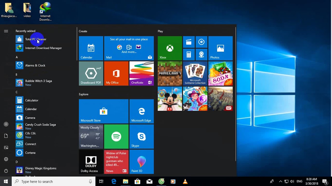Open the Paint 3D tile
This screenshot has width=332, height=186.
click(142, 162)
